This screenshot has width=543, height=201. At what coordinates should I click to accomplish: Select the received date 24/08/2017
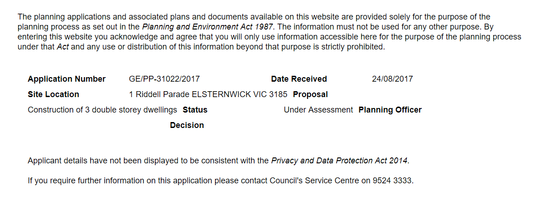[392, 79]
